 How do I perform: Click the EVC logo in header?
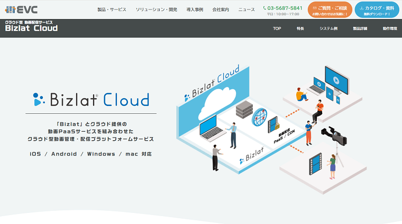pyautogui.click(x=21, y=9)
